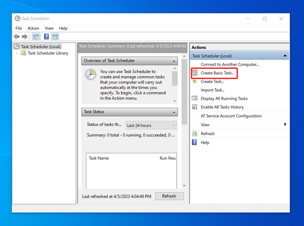Click Import Task... action
Viewport: 304px width, 226px height.
tap(212, 90)
